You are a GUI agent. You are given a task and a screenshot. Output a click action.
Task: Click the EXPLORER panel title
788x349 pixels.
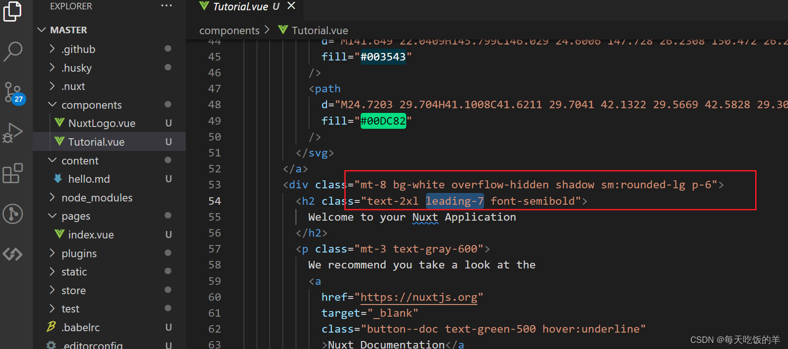[x=71, y=6]
